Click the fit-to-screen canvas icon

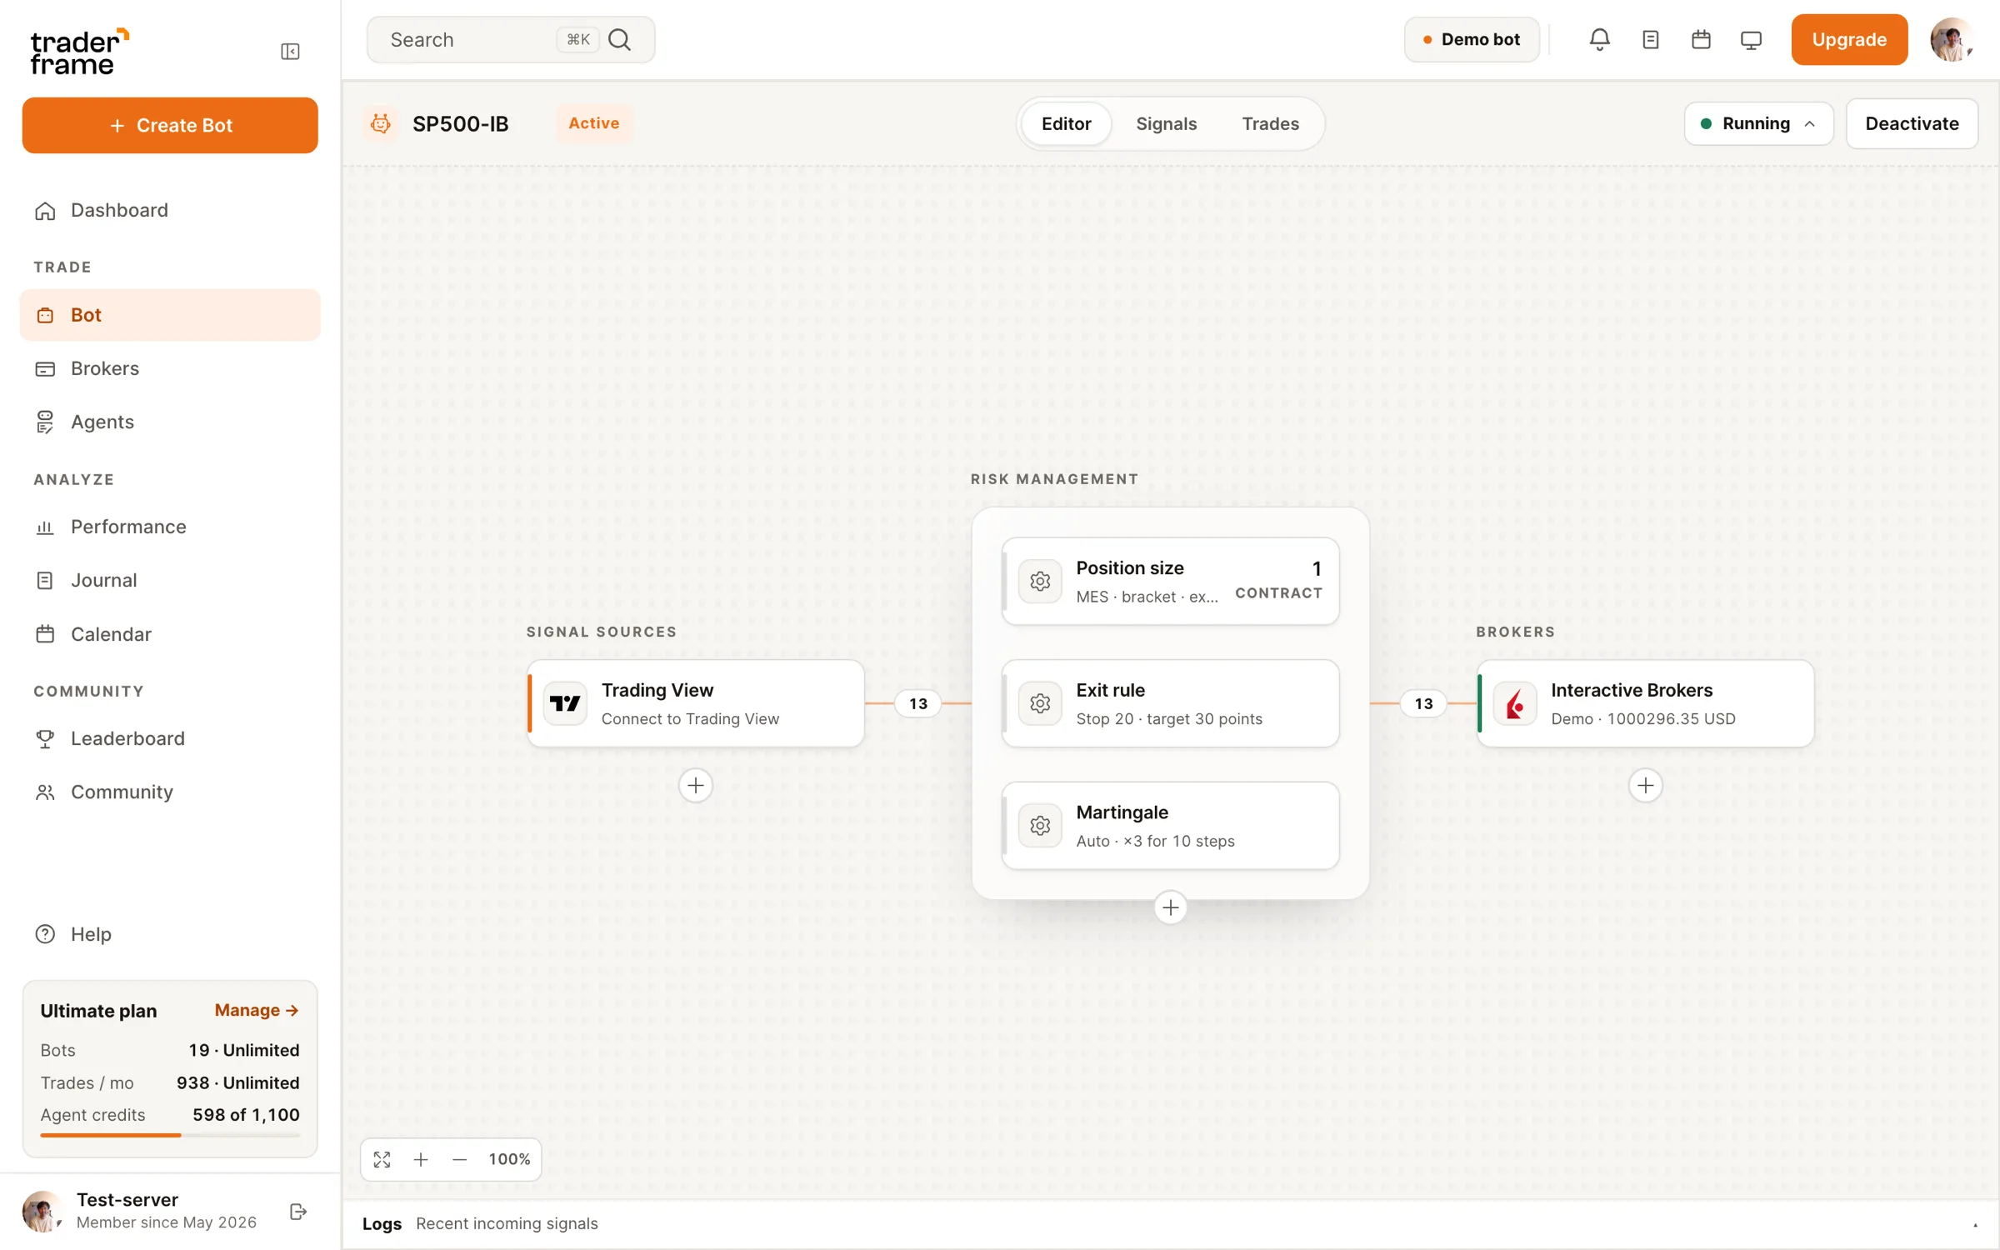pos(382,1159)
